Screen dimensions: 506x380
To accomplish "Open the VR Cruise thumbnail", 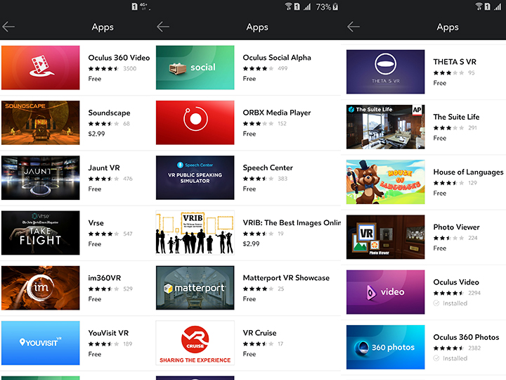I will click(195, 343).
